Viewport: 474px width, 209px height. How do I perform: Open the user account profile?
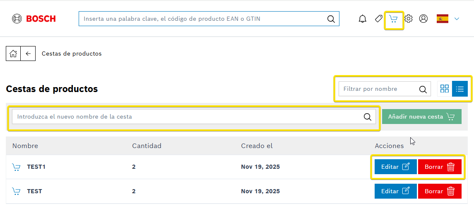pyautogui.click(x=423, y=19)
